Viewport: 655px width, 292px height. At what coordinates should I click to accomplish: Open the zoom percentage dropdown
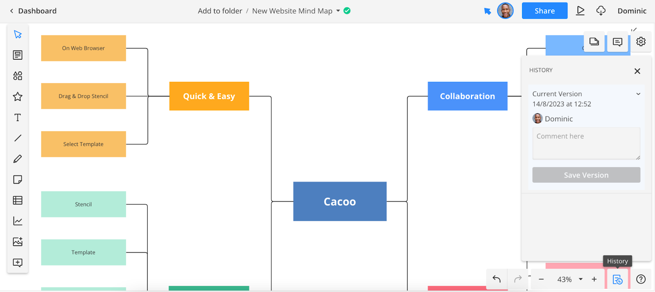click(x=580, y=279)
